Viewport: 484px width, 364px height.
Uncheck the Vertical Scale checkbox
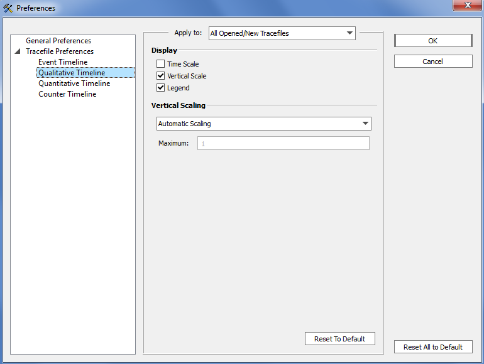(160, 76)
